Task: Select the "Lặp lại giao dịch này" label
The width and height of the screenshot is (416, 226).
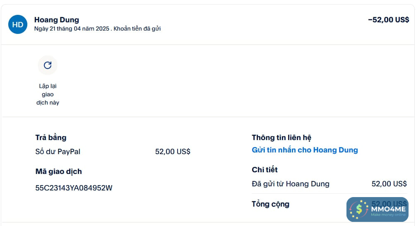Action: tap(48, 94)
